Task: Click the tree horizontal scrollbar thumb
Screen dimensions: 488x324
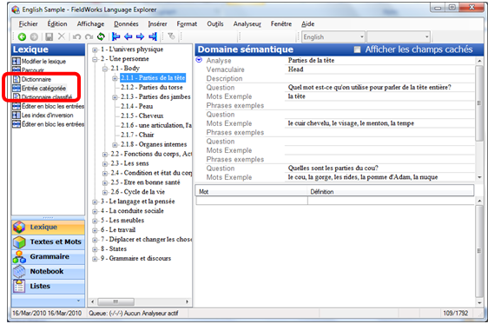Action: (115, 302)
